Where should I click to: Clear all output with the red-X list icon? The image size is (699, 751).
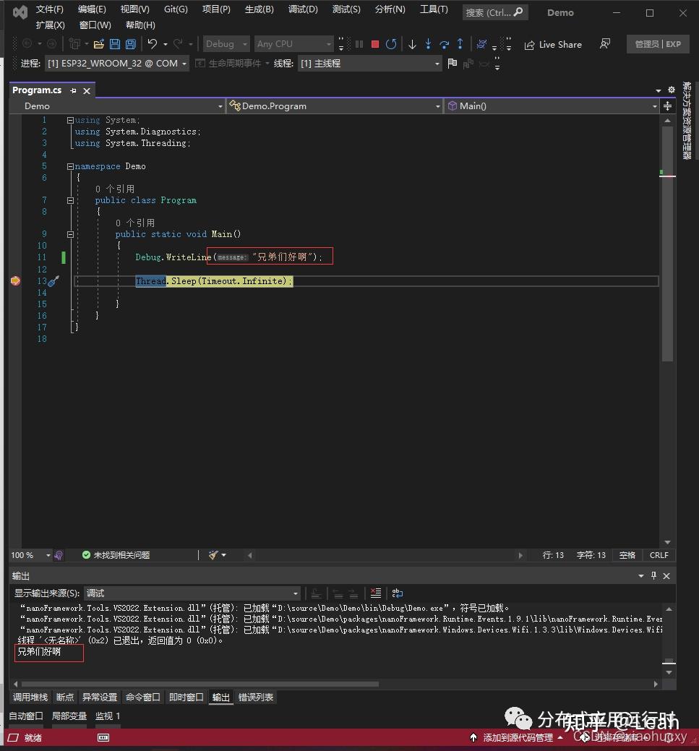tap(376, 593)
